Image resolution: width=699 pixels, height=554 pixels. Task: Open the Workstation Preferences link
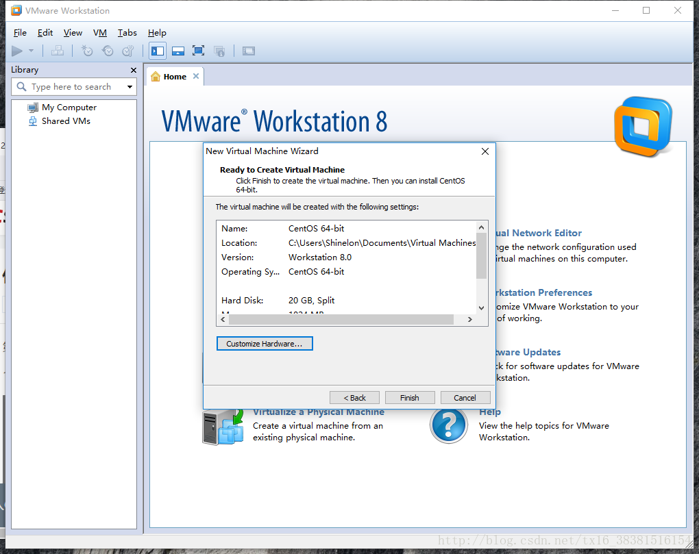(544, 292)
